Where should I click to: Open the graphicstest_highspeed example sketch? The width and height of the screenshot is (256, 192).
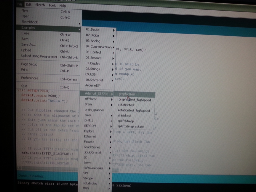pos(134,100)
